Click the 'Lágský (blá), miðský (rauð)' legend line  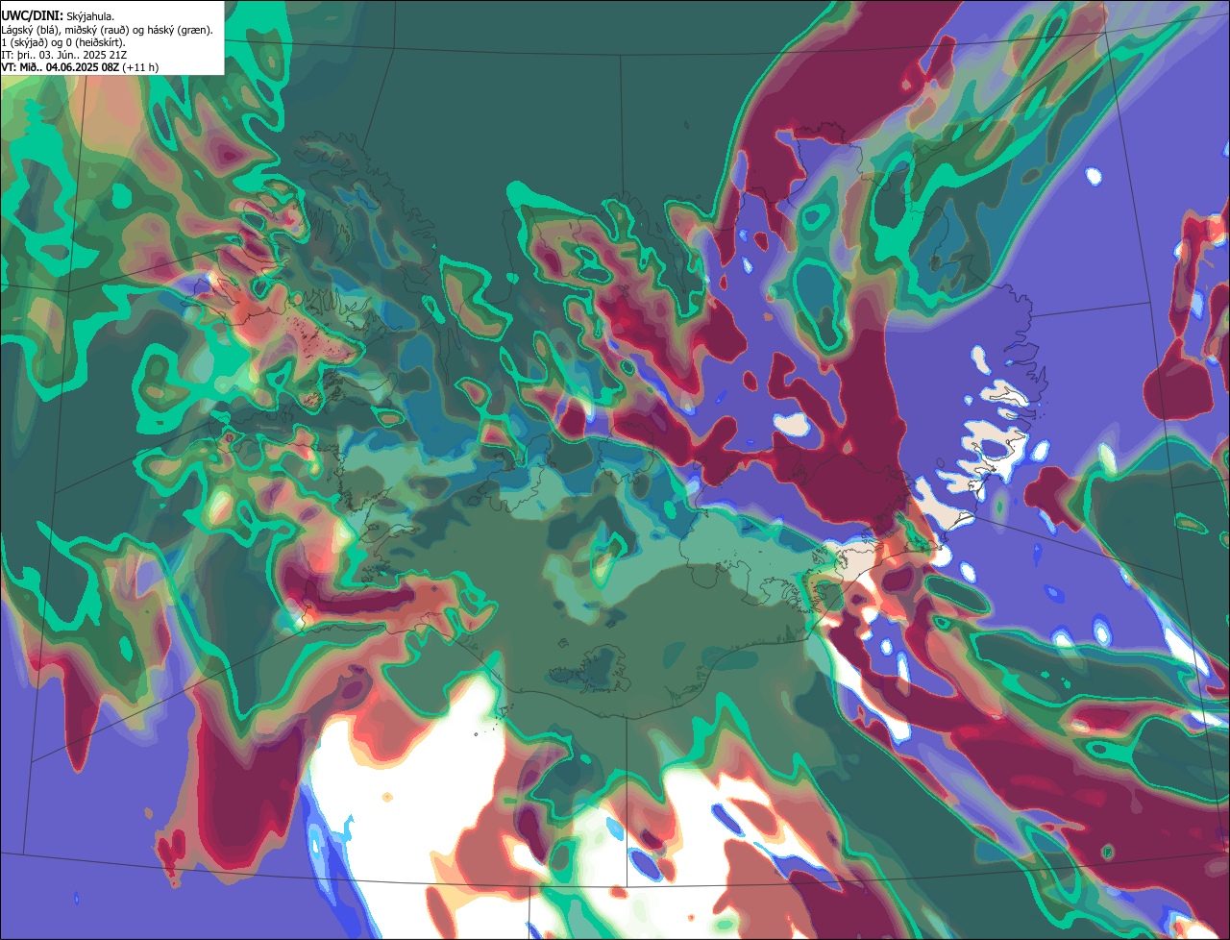coord(108,30)
